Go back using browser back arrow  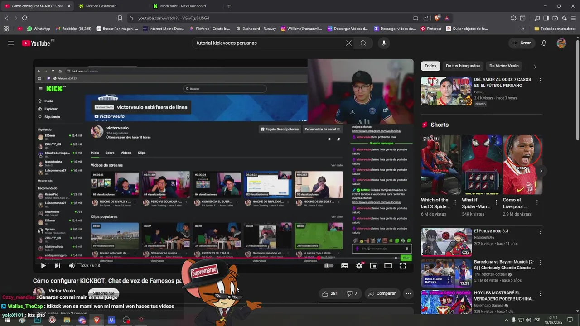(x=6, y=18)
